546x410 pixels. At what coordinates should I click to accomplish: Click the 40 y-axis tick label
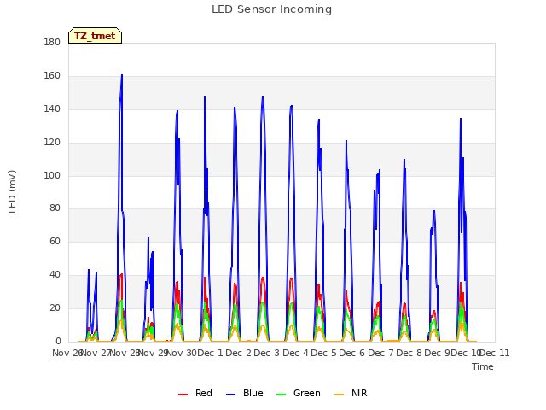click(x=55, y=275)
